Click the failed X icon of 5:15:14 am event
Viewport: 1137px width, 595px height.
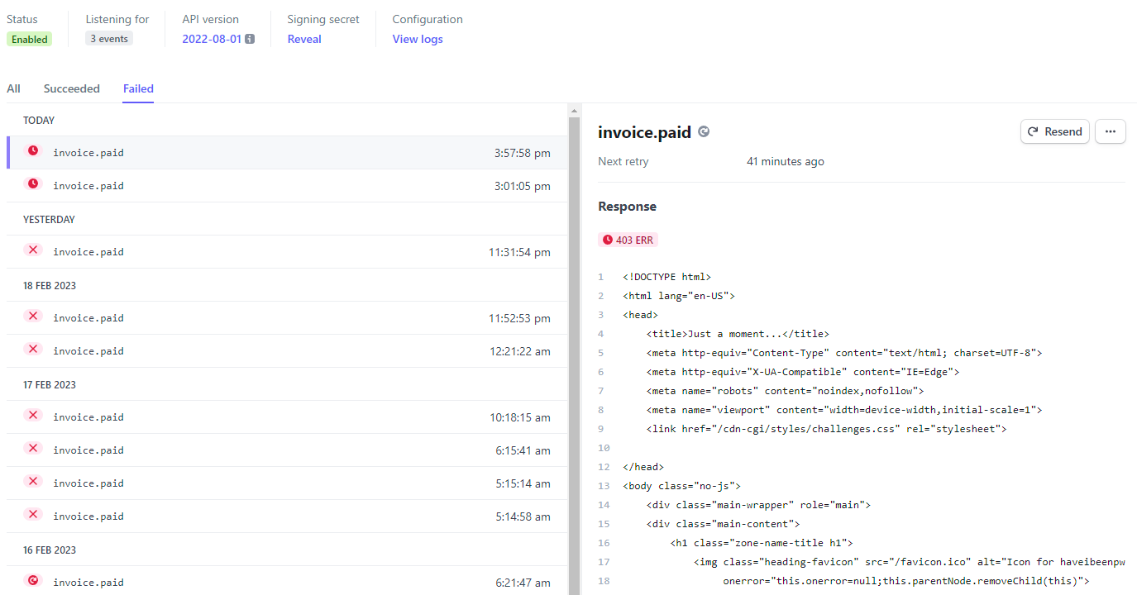(x=33, y=481)
